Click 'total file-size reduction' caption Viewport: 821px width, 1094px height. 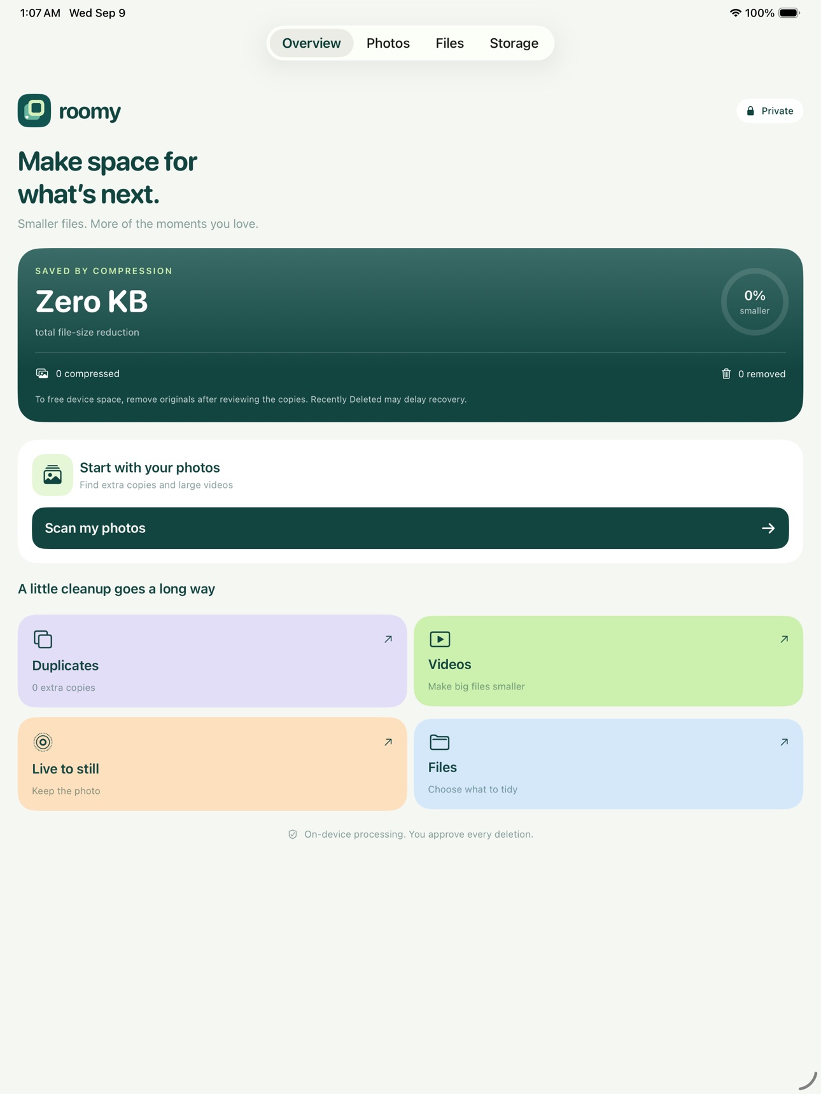click(87, 332)
